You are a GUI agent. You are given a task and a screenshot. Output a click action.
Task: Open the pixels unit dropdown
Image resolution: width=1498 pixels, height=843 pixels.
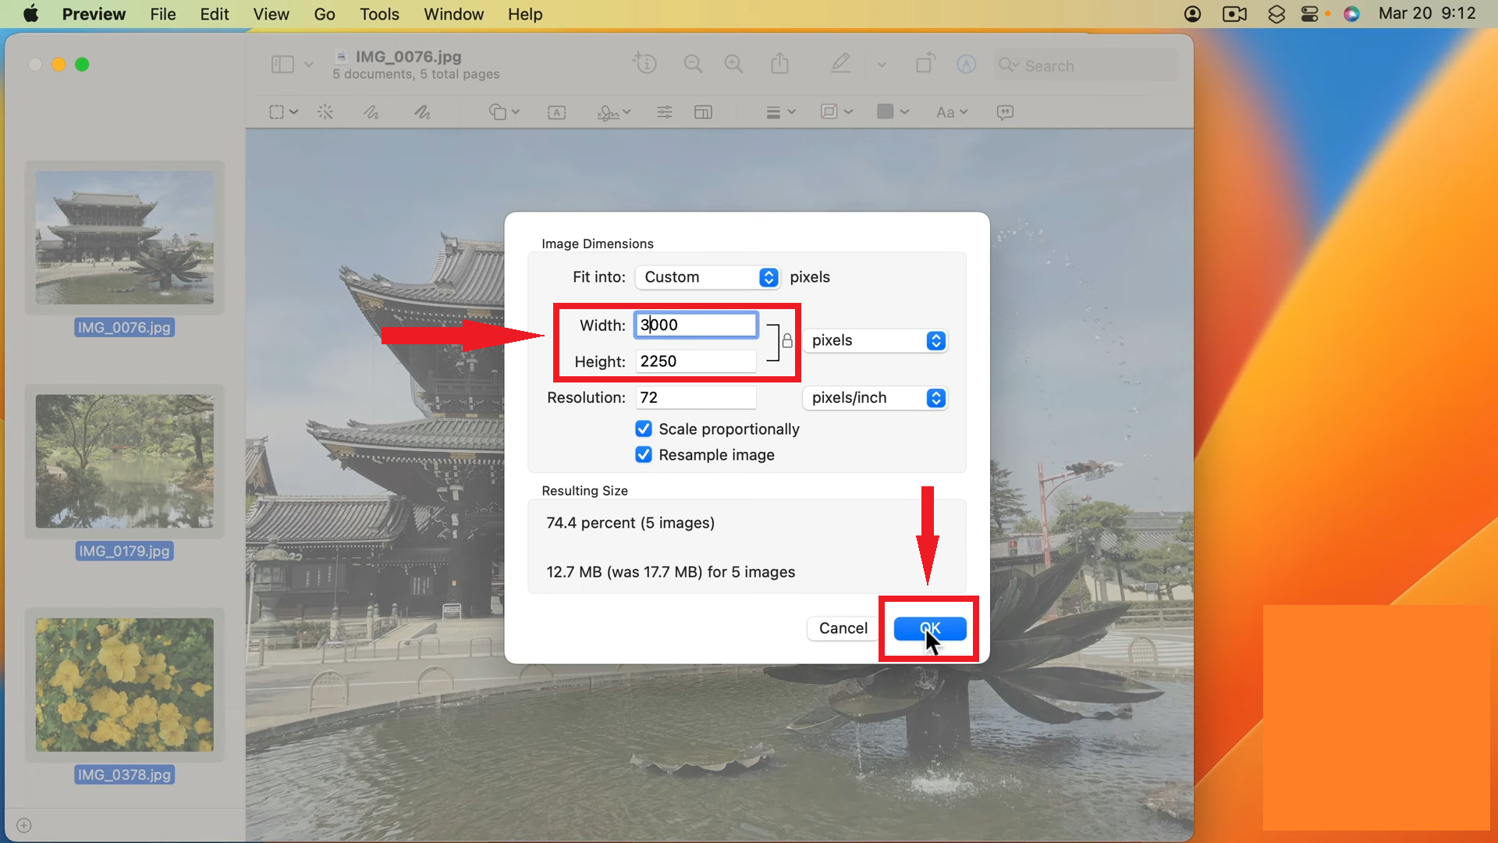click(875, 341)
